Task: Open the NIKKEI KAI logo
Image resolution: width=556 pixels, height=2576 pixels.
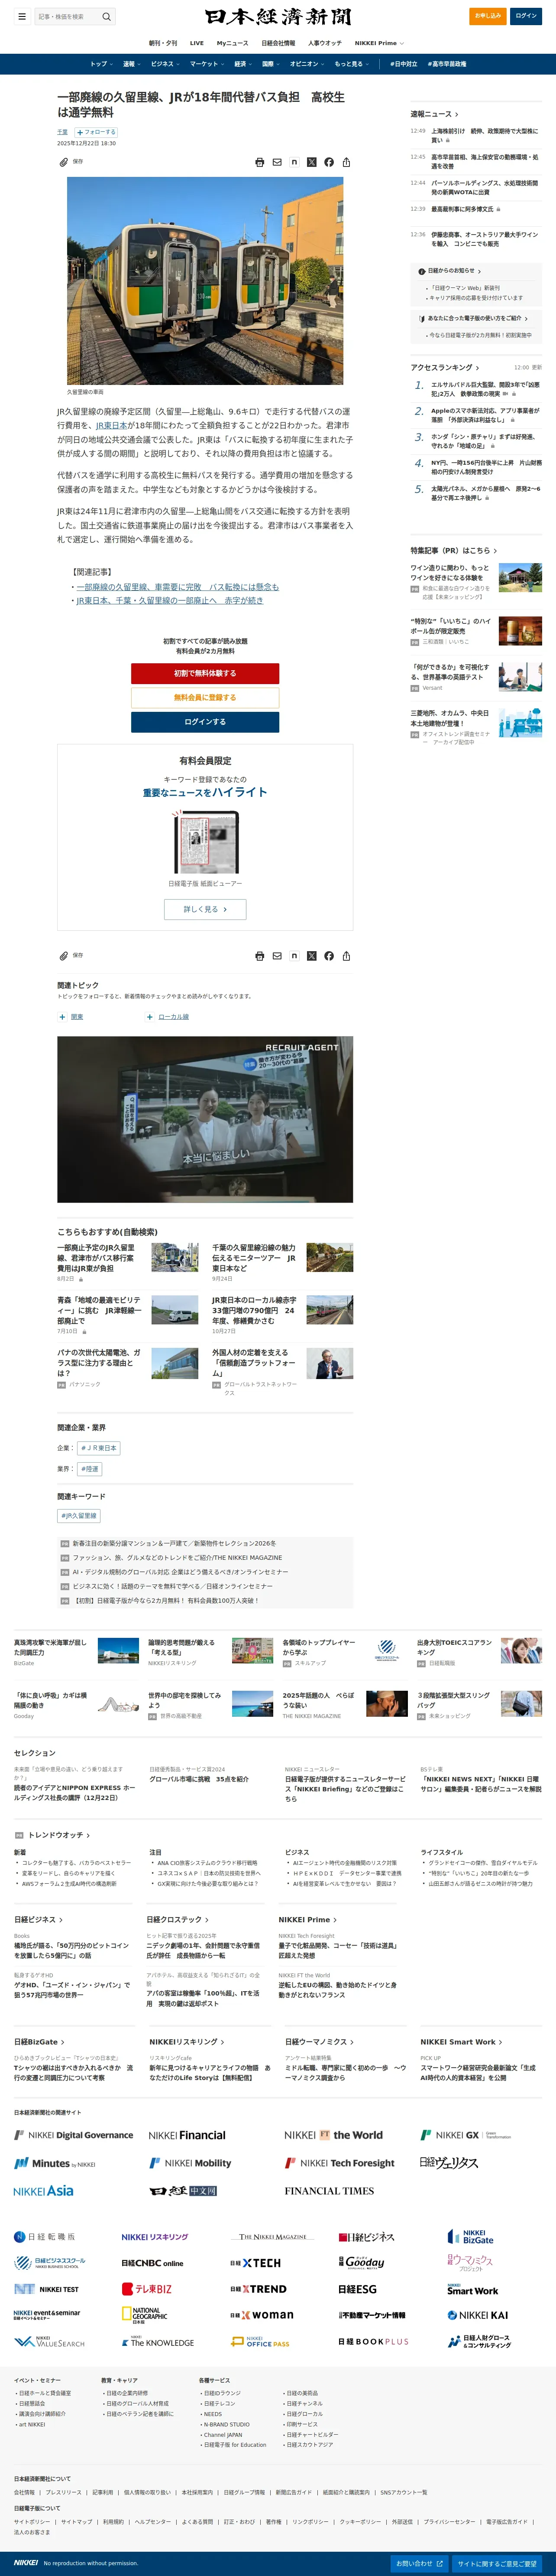Action: click(478, 2314)
